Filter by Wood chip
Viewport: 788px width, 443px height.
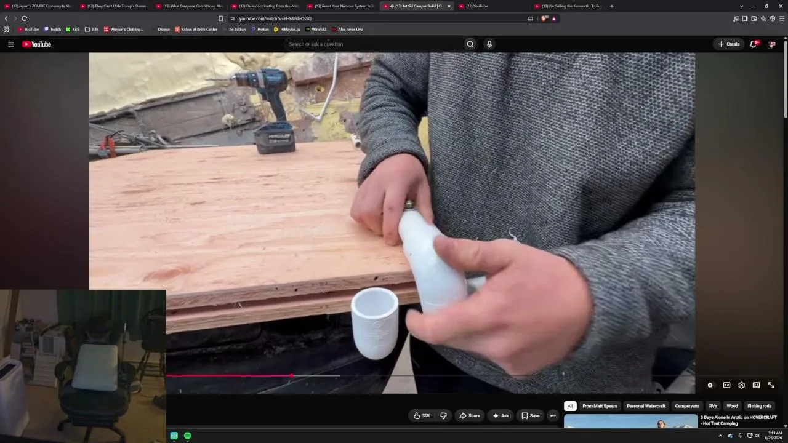click(x=732, y=406)
